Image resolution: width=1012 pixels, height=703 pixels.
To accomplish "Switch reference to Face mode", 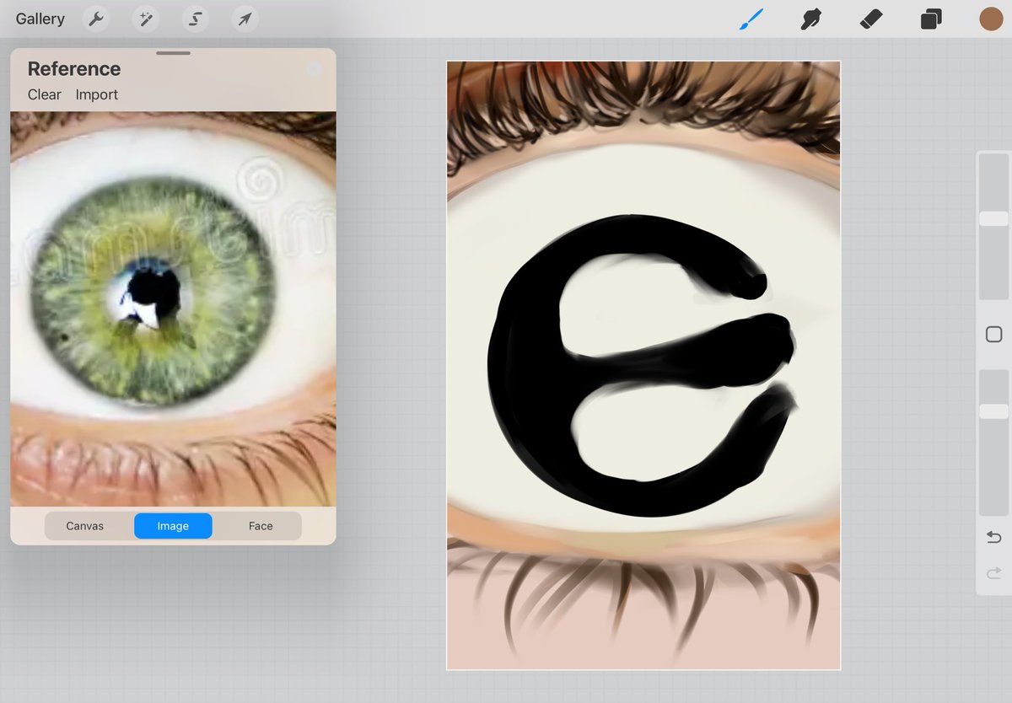I will point(261,526).
